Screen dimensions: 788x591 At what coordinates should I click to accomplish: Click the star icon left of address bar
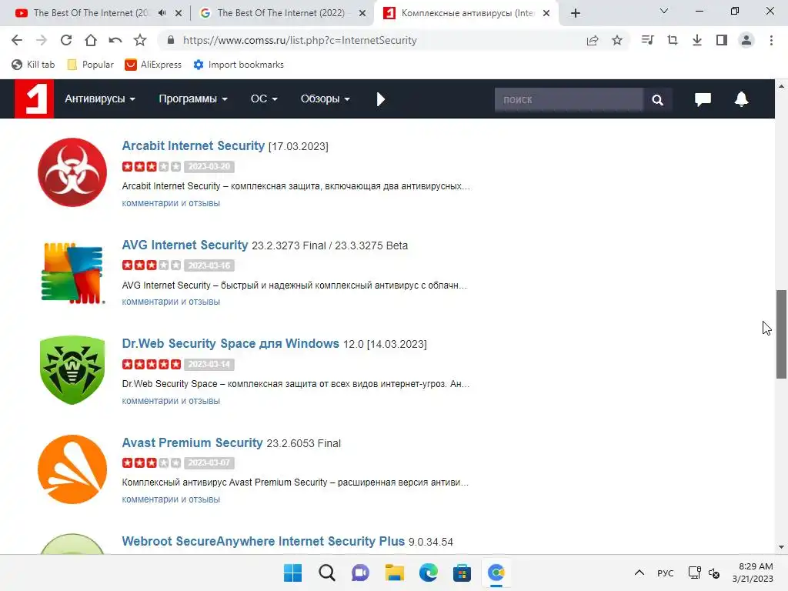coord(140,40)
